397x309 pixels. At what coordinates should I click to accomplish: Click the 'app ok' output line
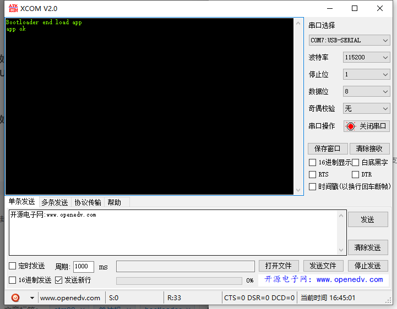pos(16,29)
